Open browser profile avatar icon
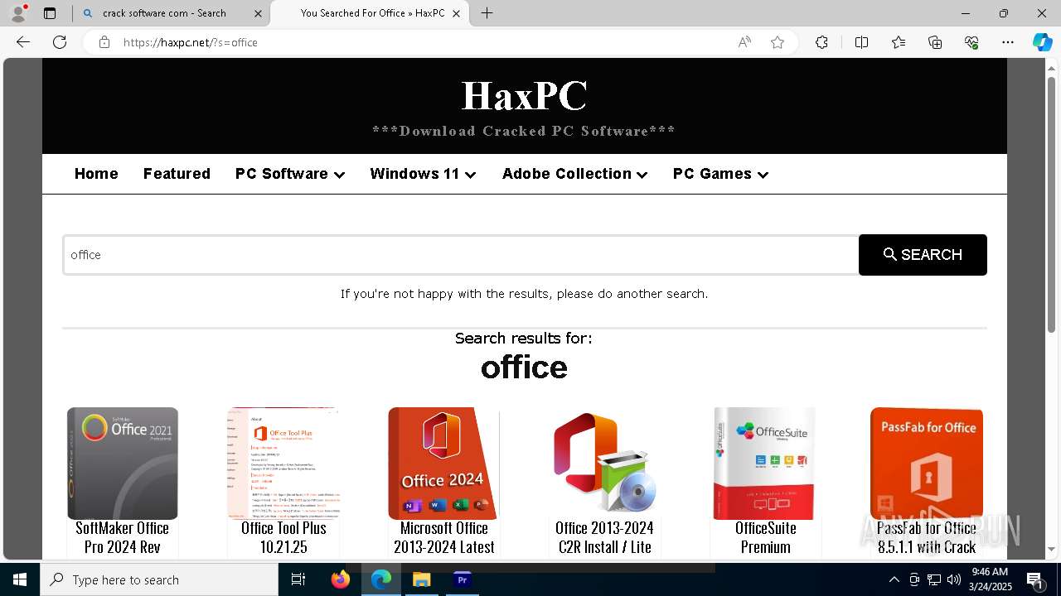The image size is (1061, 596). coord(18,13)
